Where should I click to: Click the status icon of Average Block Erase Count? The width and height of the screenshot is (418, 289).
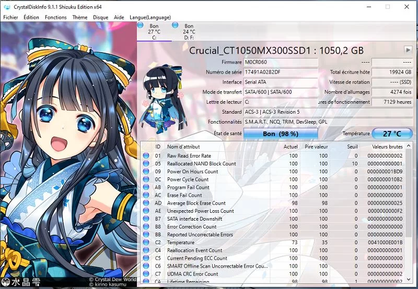146,203
